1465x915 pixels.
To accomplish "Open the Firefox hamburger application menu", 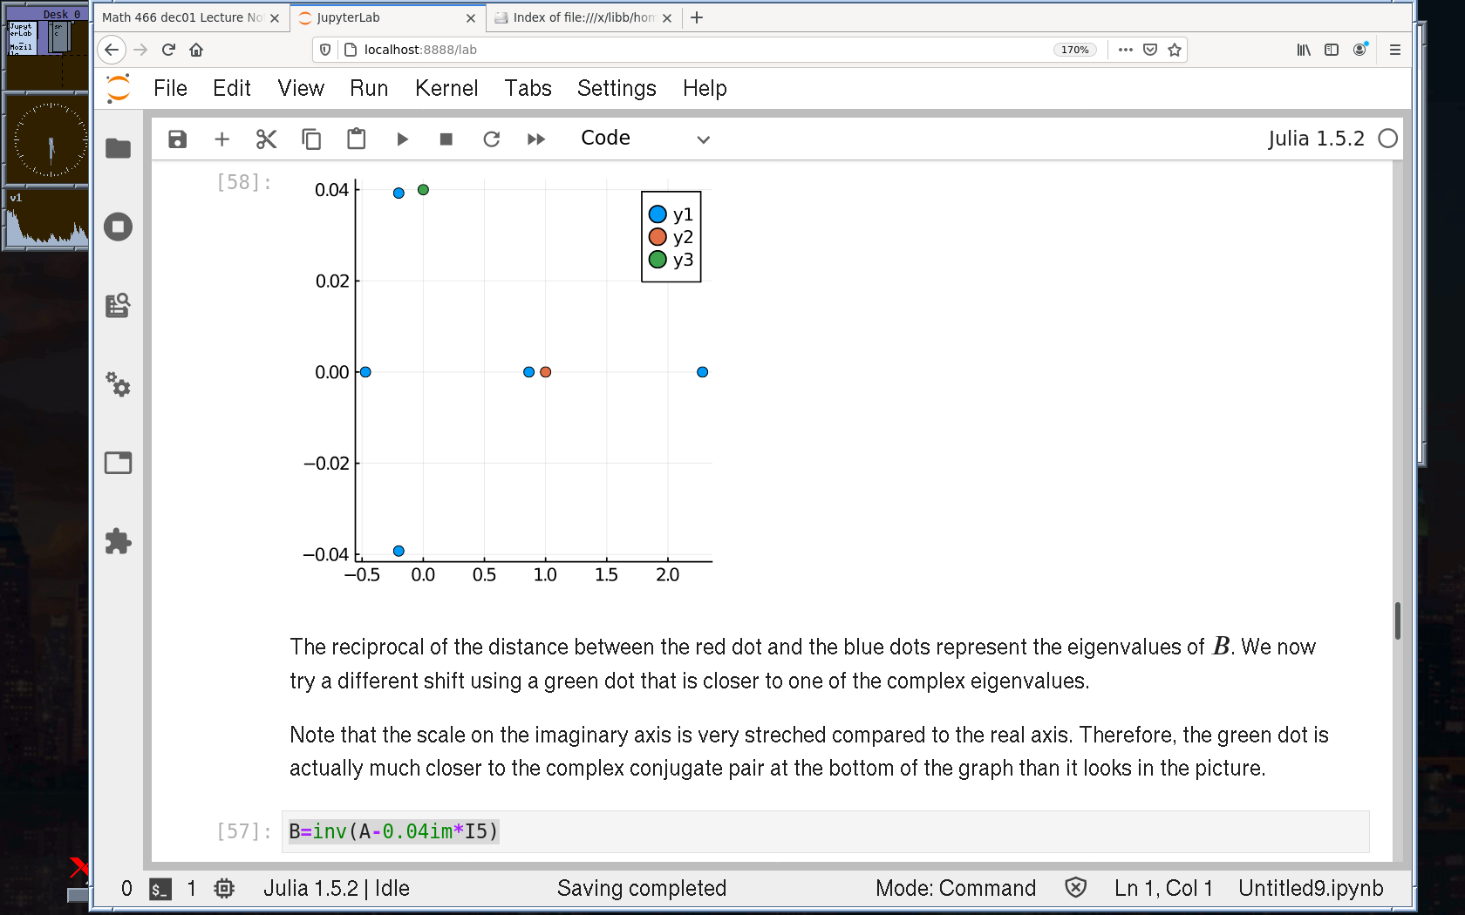I will (1395, 50).
